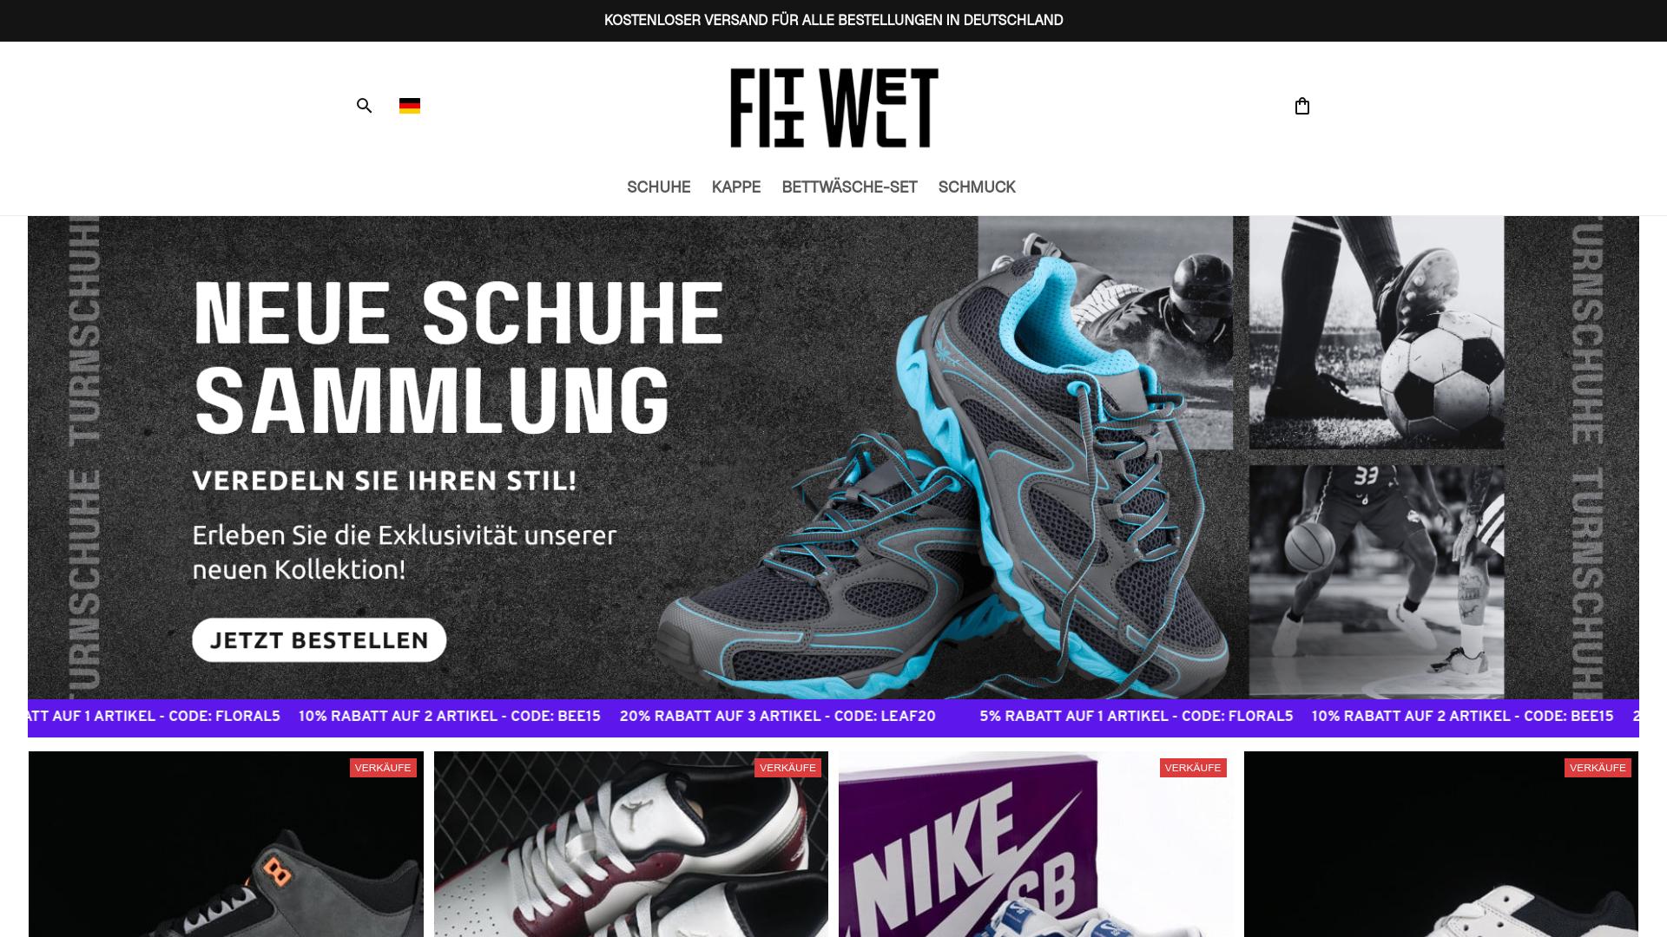Open the white and burgundy Jordan product

tap(631, 844)
